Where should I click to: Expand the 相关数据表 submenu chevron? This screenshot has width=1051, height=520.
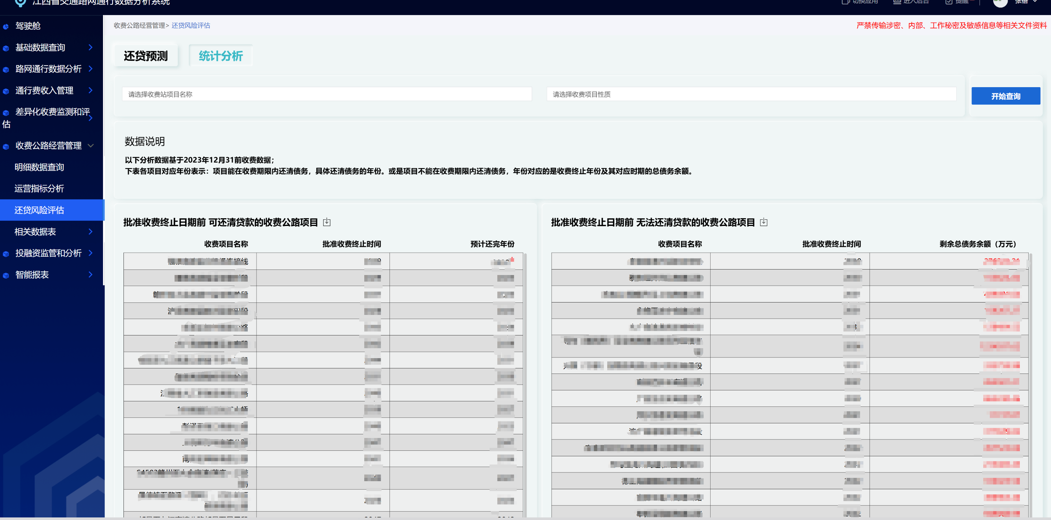point(91,231)
